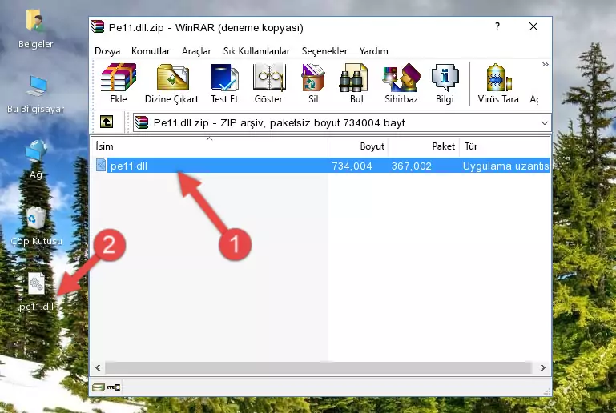Click the Ekle (Add) toolbar icon
This screenshot has height=413, width=616.
click(x=119, y=83)
